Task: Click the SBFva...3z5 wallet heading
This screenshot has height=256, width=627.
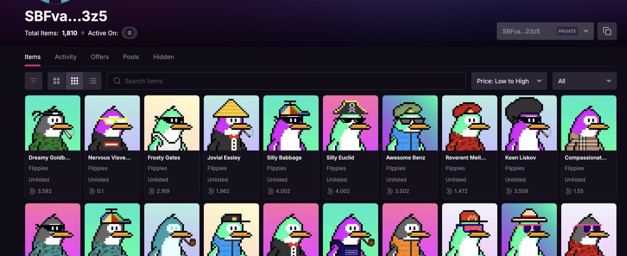Action: 66,16
